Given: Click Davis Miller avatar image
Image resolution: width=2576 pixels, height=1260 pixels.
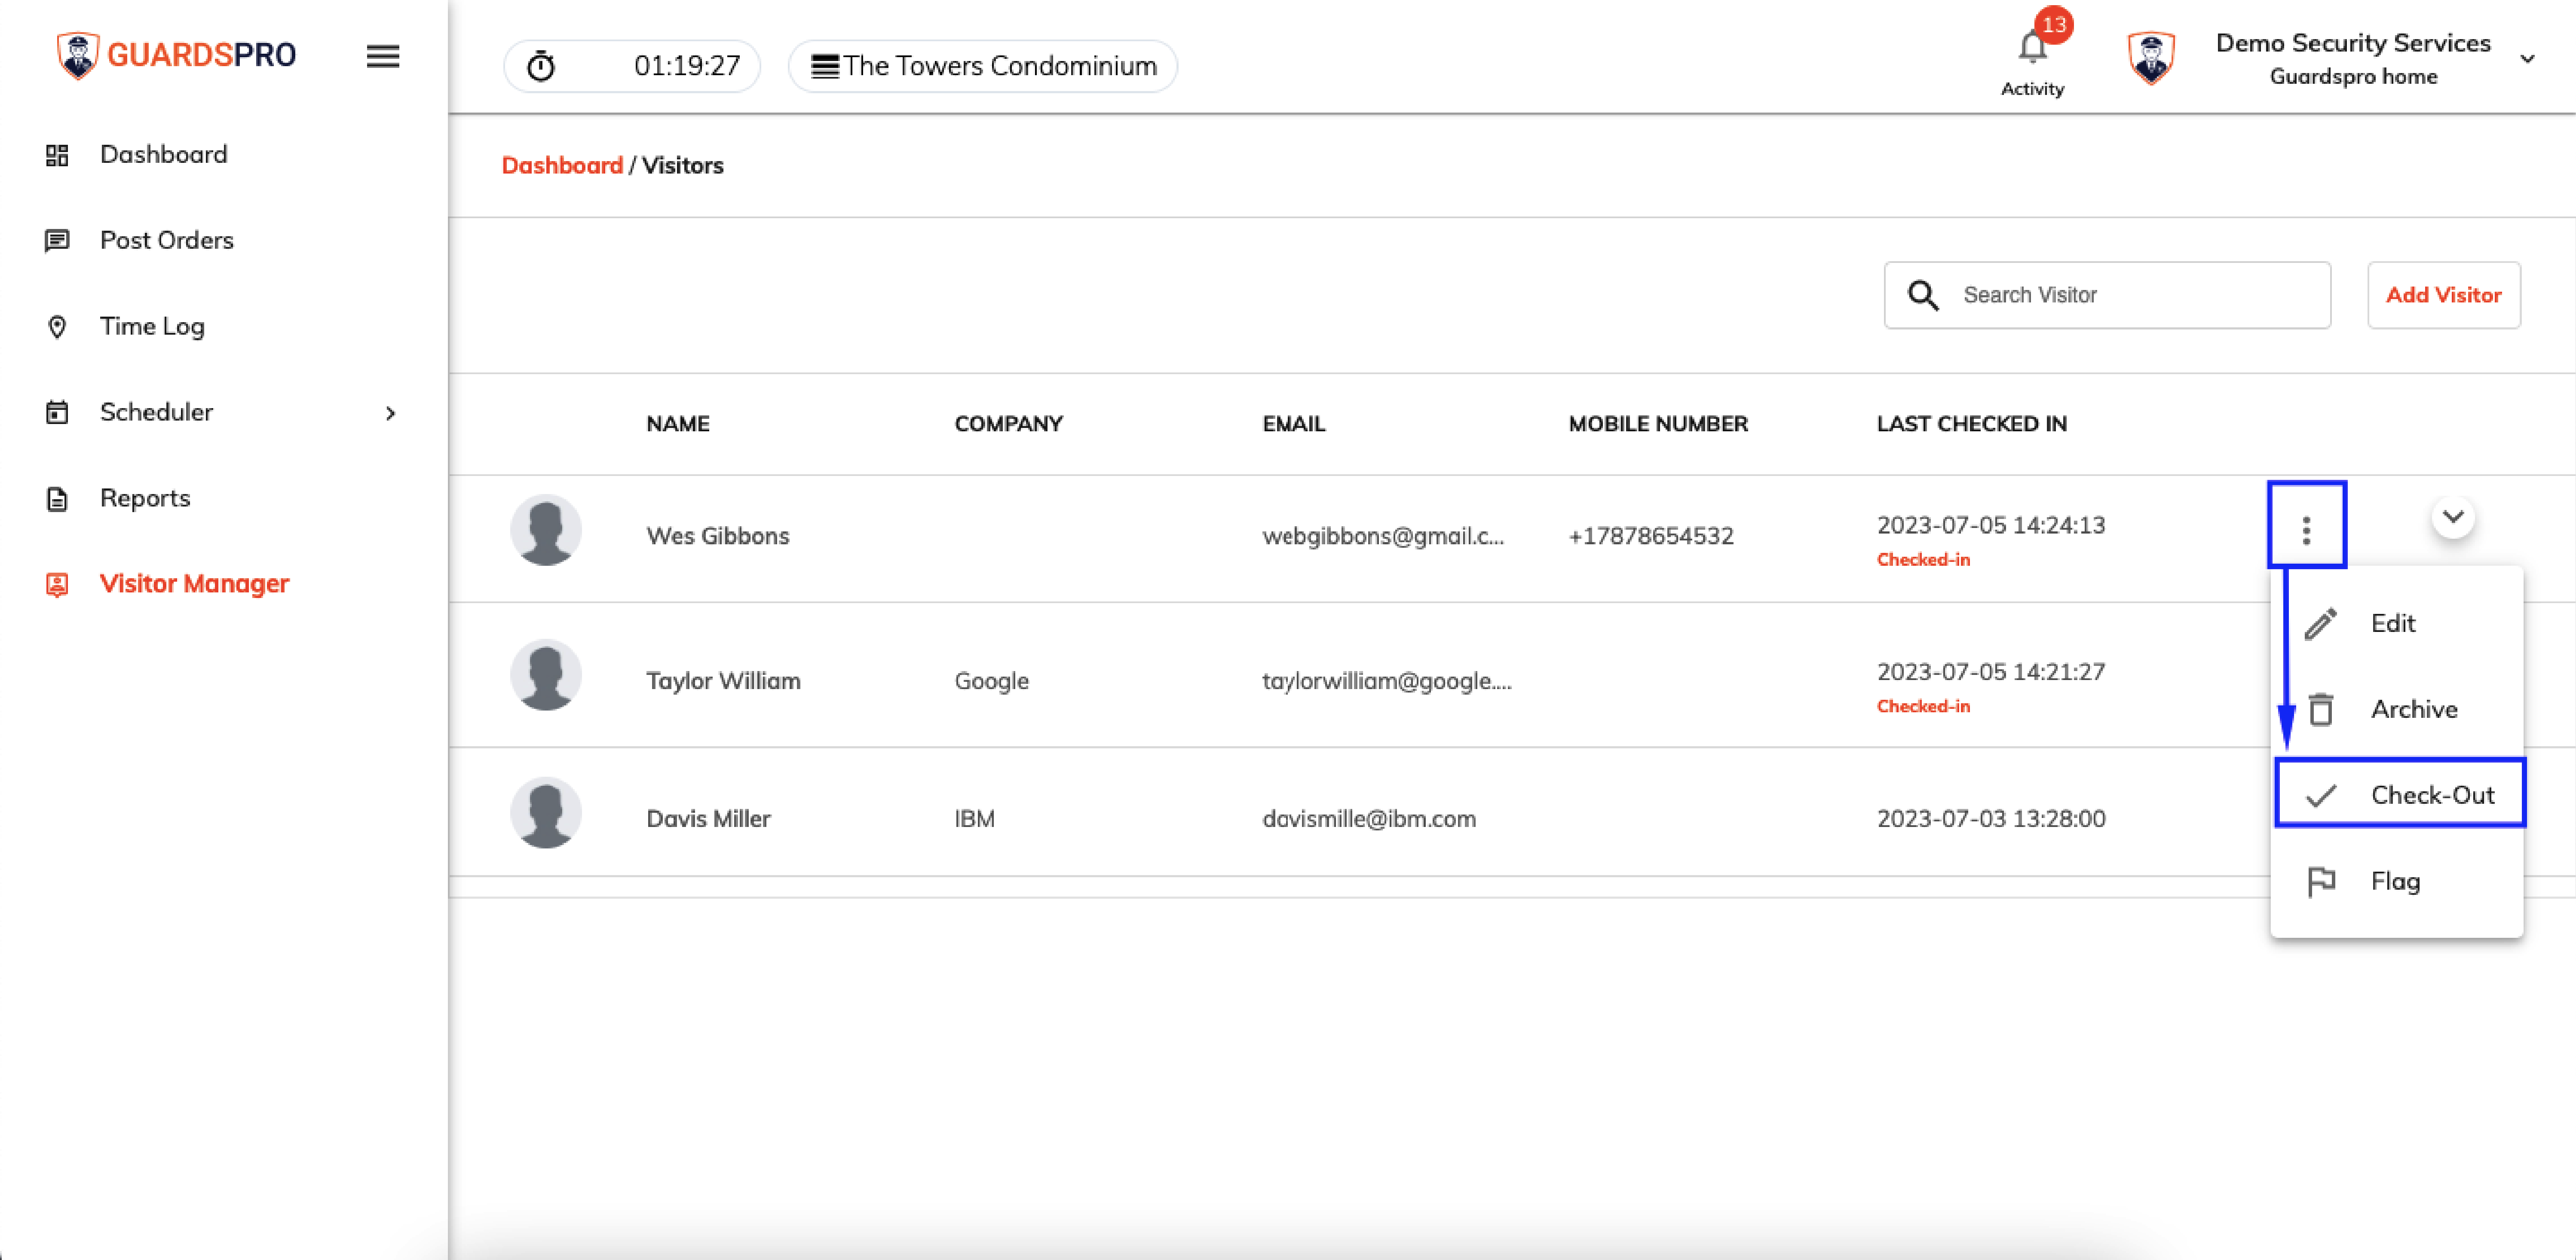Looking at the screenshot, I should click(x=546, y=813).
